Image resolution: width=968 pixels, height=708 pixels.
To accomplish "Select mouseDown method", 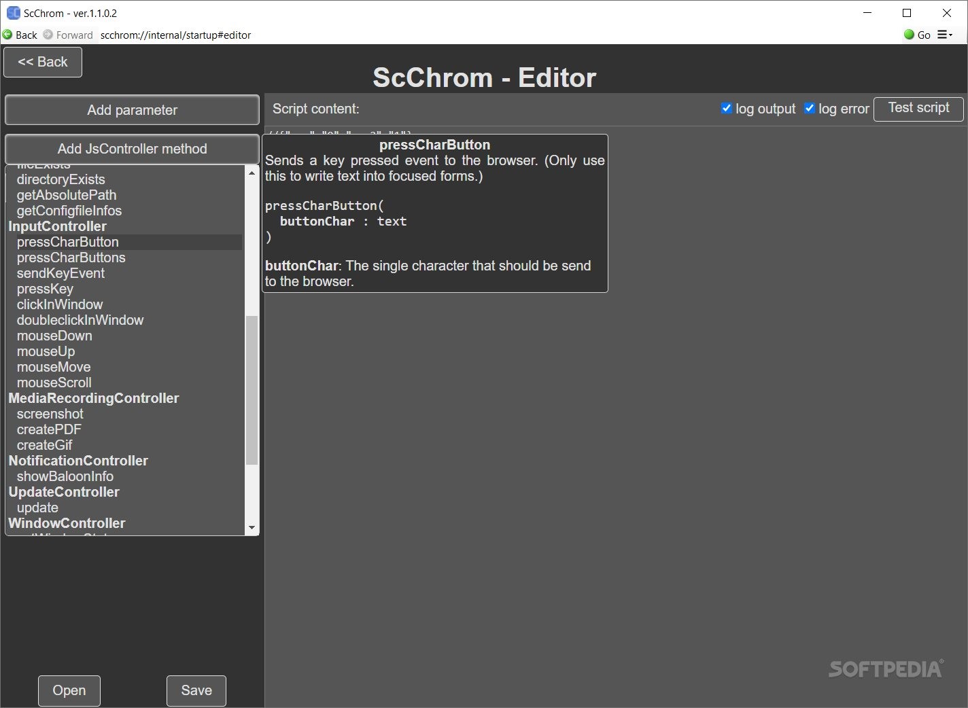I will [x=54, y=336].
